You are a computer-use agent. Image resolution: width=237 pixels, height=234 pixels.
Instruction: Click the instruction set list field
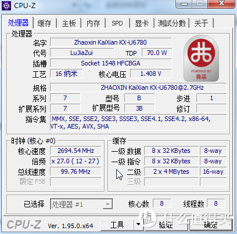pyautogui.click(x=138, y=123)
